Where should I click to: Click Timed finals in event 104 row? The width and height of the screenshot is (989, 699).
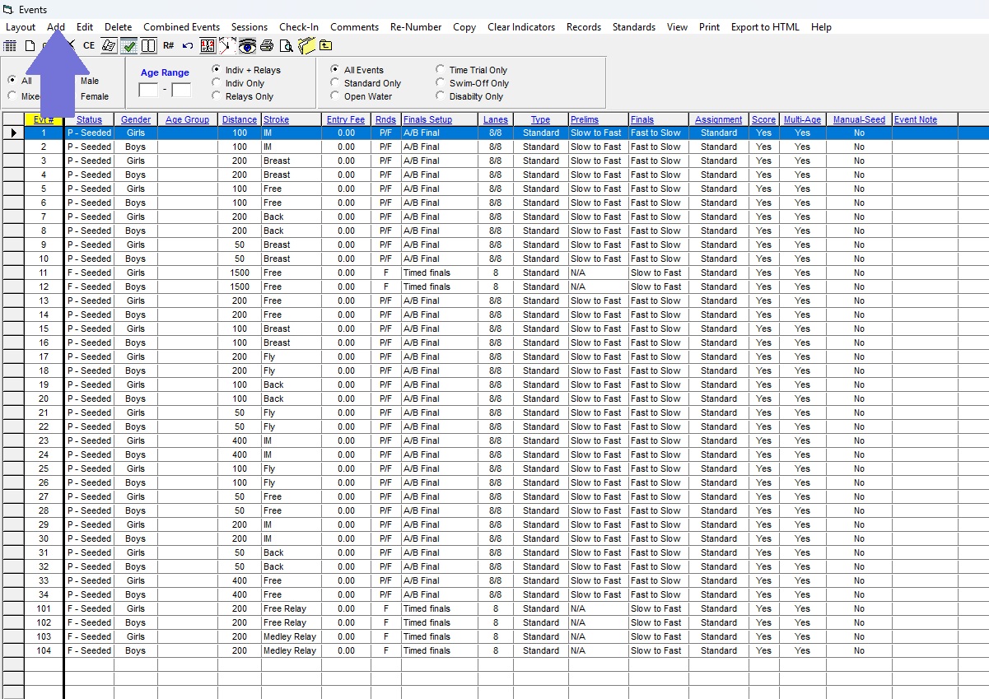(441, 650)
